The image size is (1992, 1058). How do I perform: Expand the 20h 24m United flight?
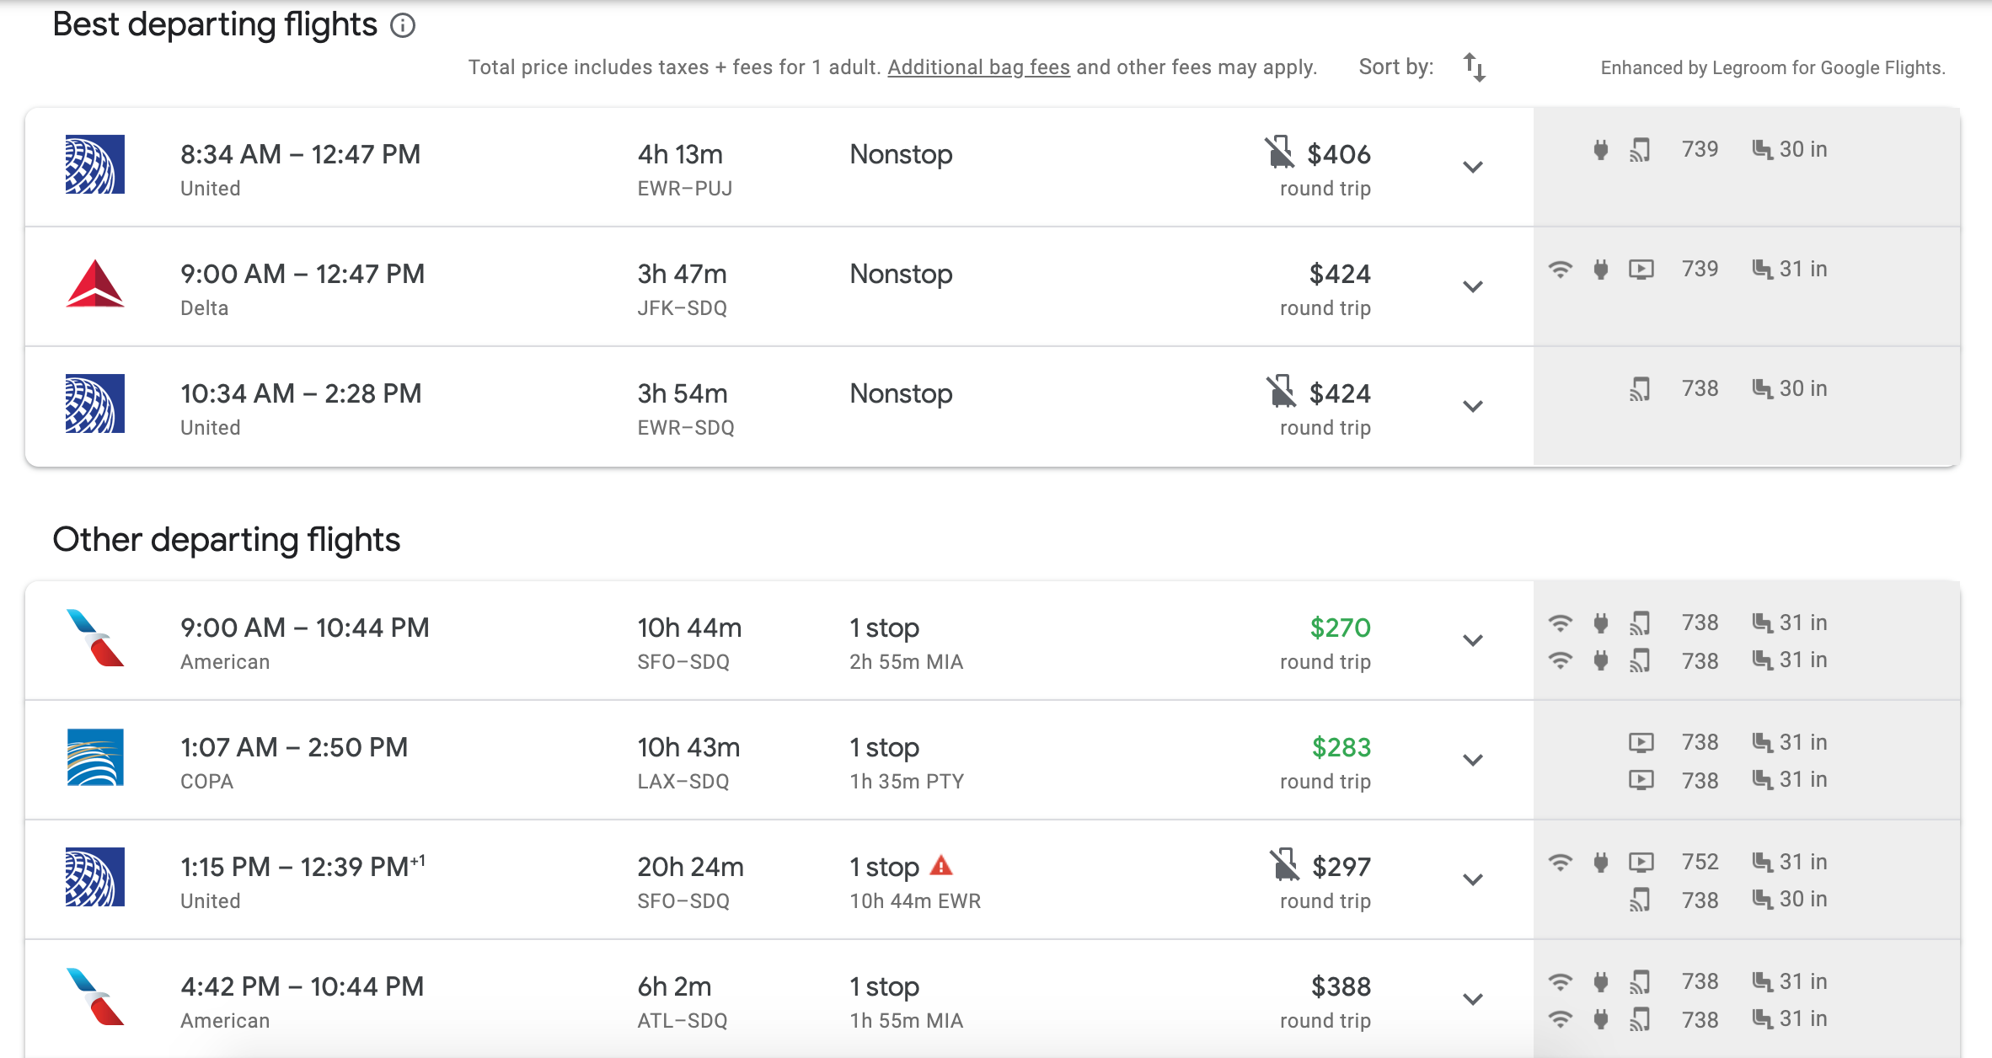1472,879
